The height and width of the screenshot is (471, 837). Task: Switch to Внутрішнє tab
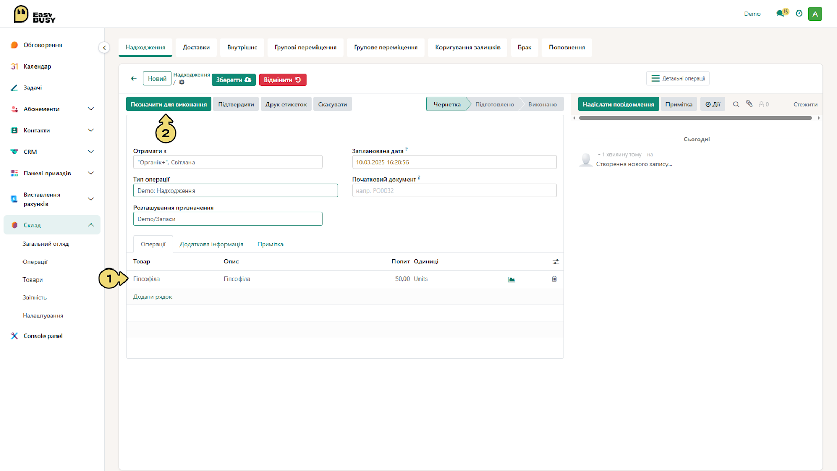[x=242, y=48]
